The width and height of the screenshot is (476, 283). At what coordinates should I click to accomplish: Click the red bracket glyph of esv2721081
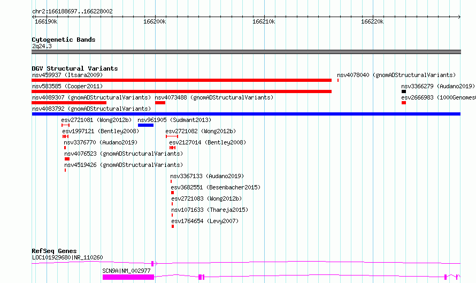(66, 125)
